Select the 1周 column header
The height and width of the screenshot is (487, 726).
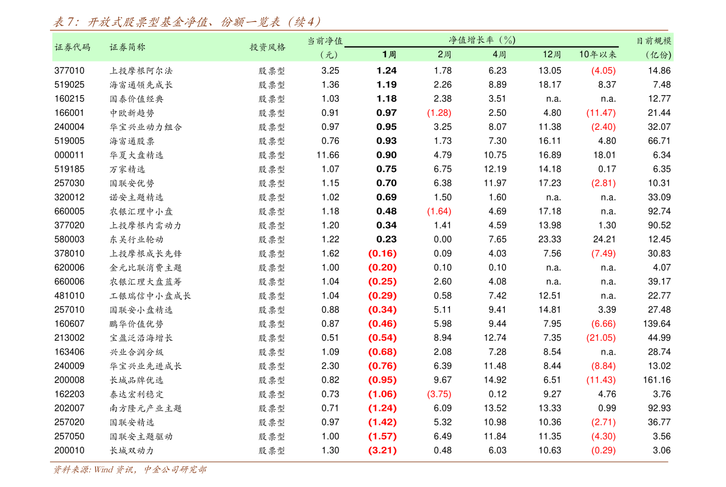pyautogui.click(x=389, y=54)
